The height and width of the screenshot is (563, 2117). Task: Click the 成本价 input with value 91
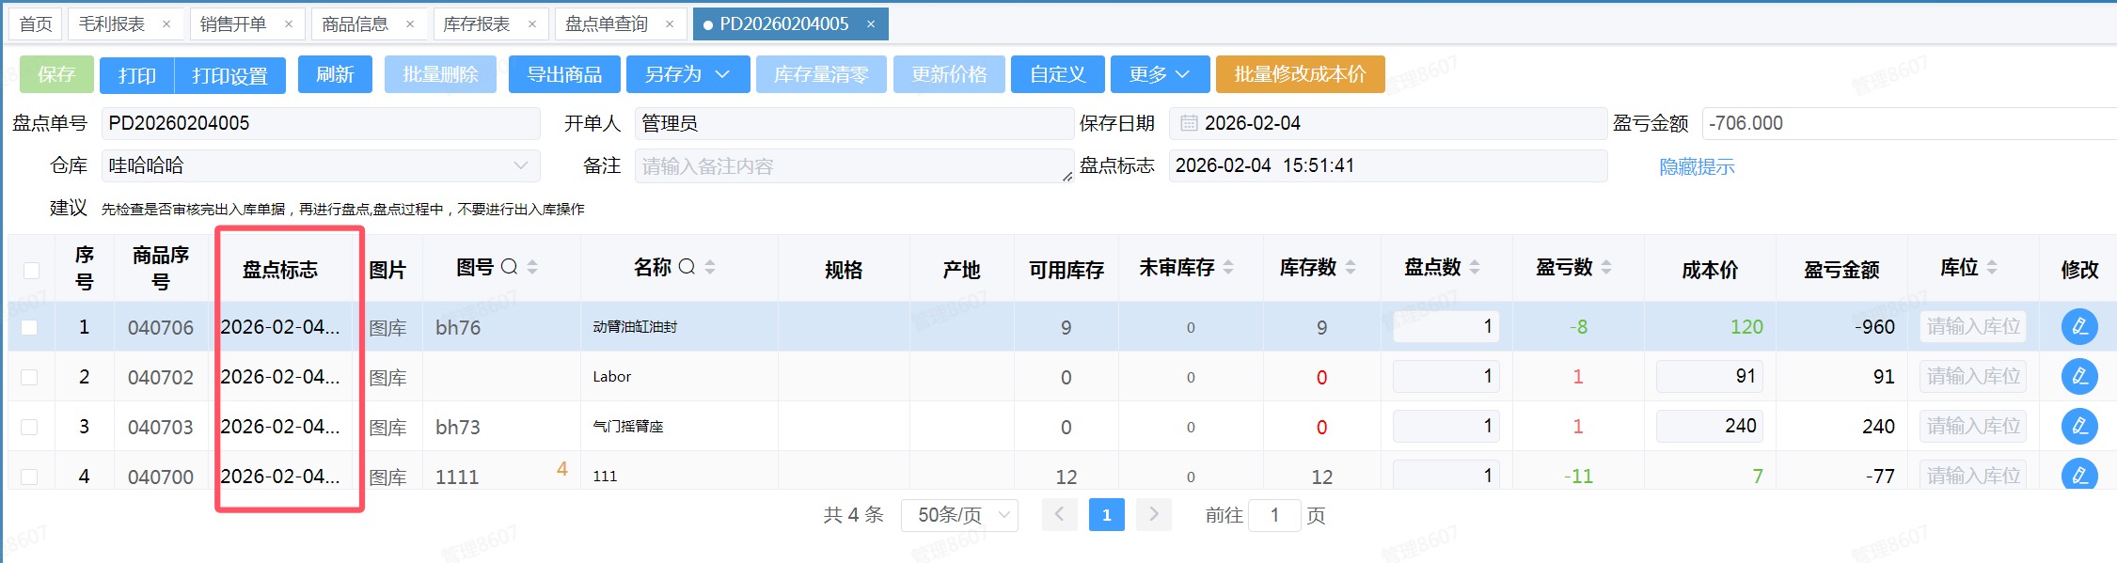click(x=1709, y=376)
